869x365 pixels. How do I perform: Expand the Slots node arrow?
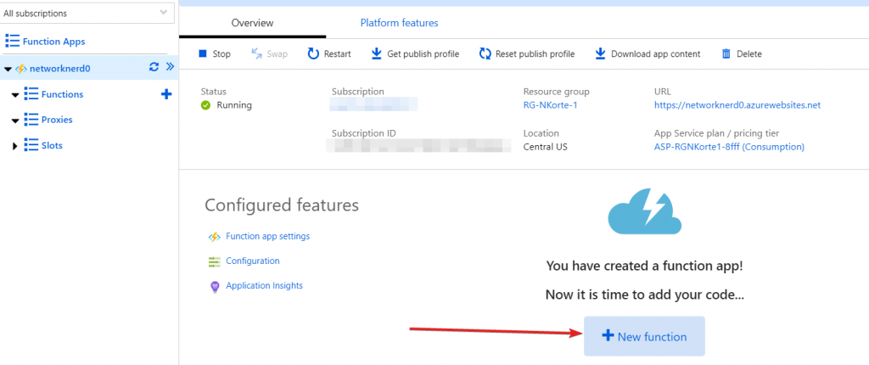click(15, 146)
